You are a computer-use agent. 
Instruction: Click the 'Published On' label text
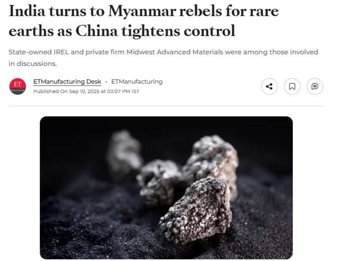point(50,92)
